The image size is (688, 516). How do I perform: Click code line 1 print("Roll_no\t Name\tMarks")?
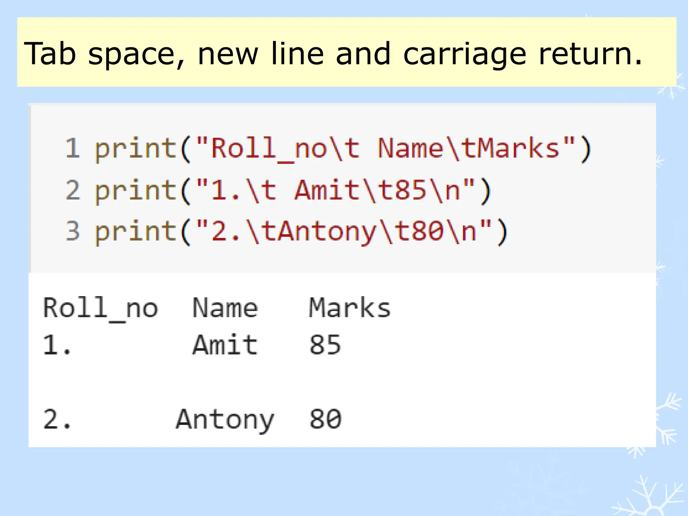coord(343,149)
